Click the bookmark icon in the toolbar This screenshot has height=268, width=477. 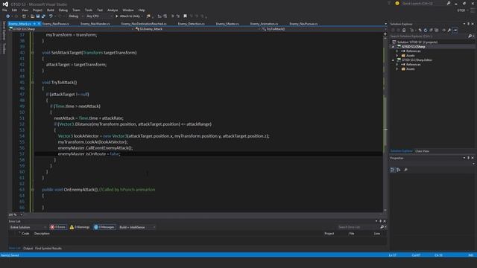[185, 16]
